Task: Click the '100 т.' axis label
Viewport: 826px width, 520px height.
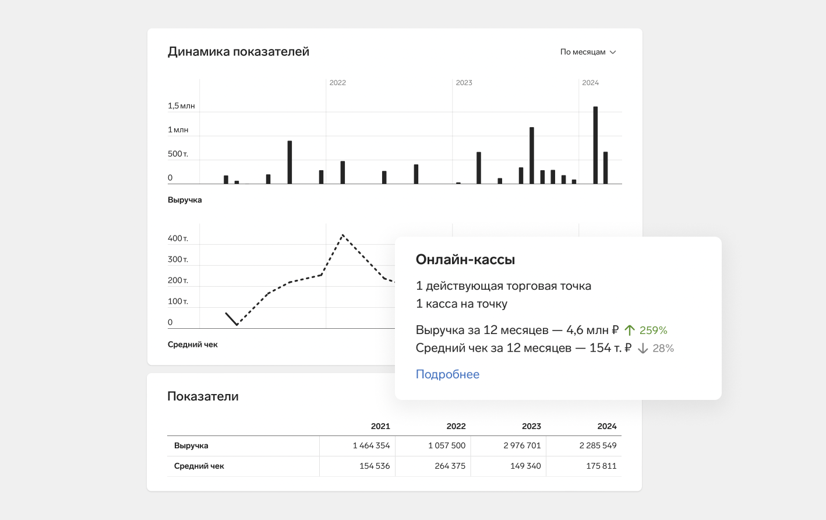Action: pos(178,301)
